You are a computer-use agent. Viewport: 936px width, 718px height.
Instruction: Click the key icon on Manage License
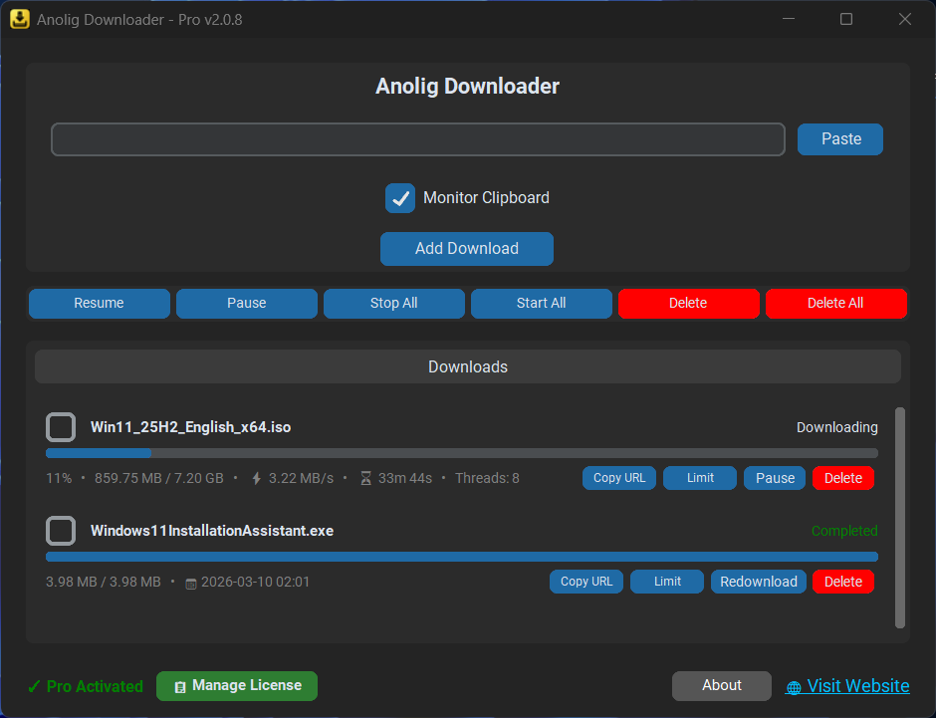coord(180,686)
